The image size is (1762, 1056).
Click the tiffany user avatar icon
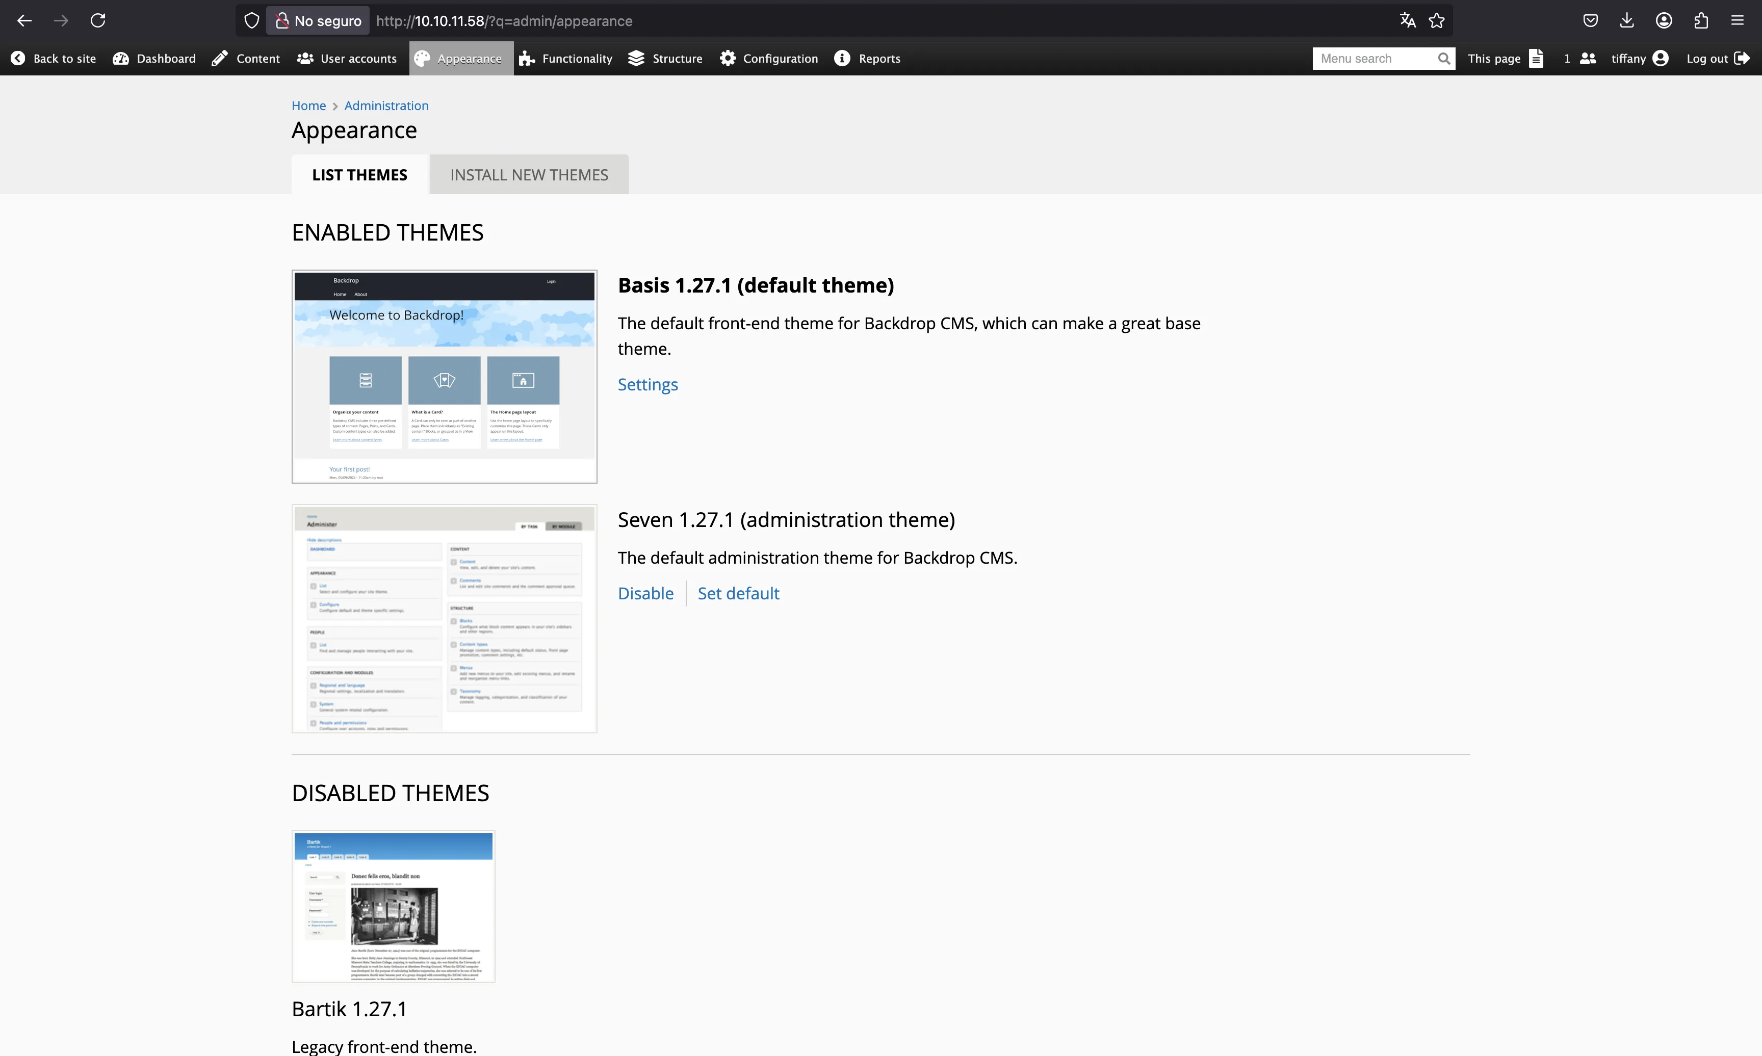click(x=1661, y=58)
